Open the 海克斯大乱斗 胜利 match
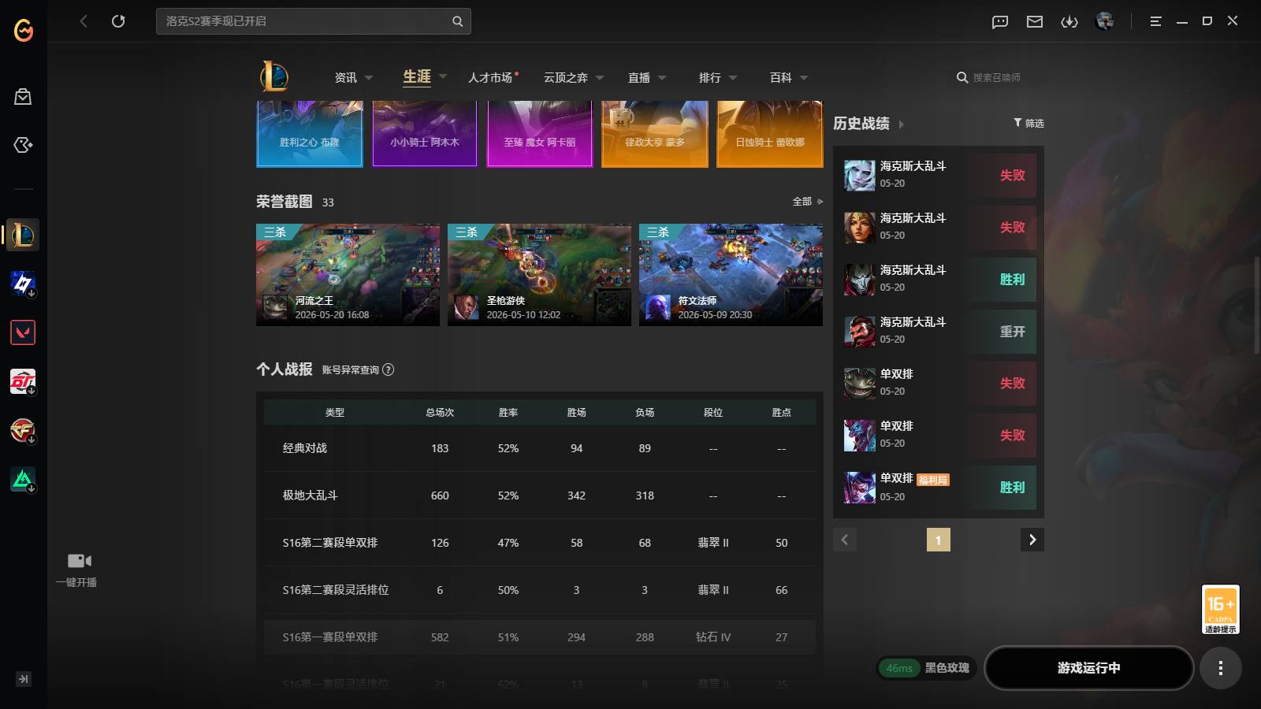Screen dimensions: 1261x709 click(939, 279)
